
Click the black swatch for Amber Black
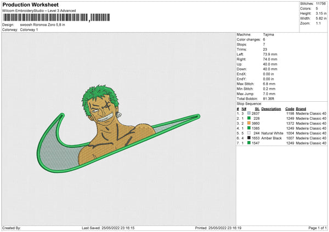tap(249, 138)
